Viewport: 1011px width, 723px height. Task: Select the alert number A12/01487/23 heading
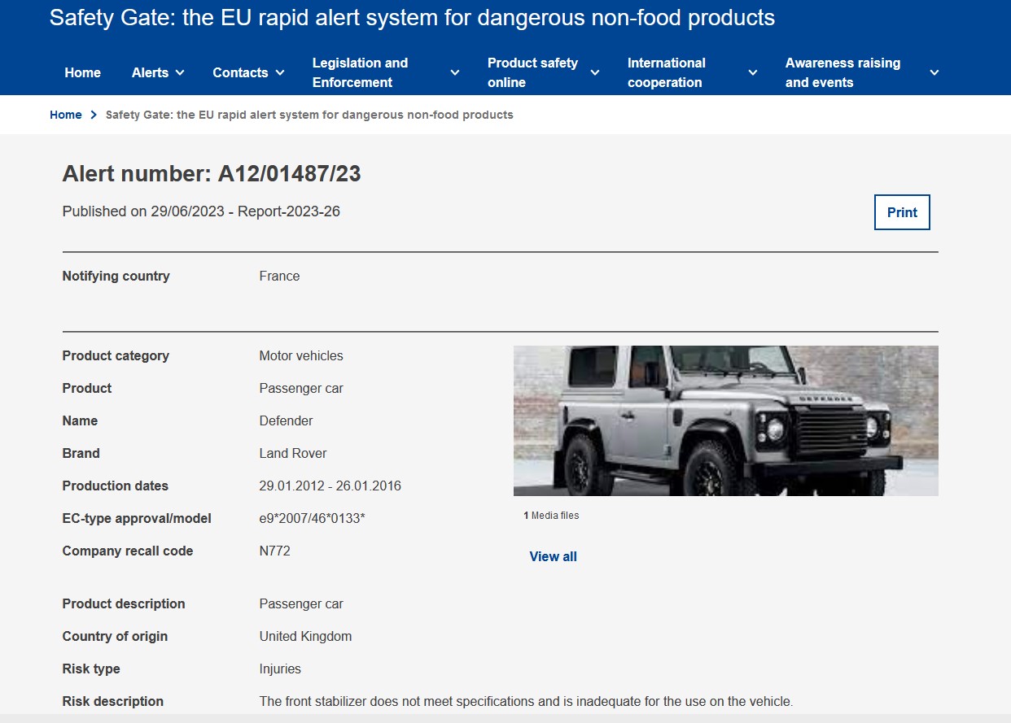[212, 173]
